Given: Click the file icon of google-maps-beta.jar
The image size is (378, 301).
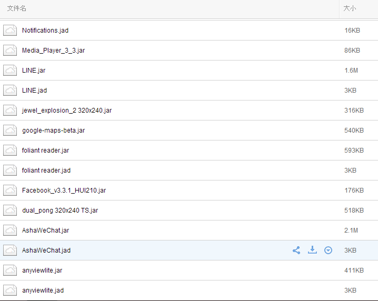Looking at the screenshot, I should click(x=10, y=131).
